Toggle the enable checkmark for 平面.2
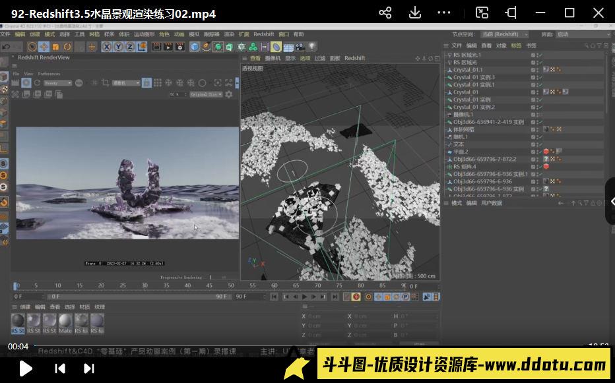The width and height of the screenshot is (615, 383). [x=540, y=152]
